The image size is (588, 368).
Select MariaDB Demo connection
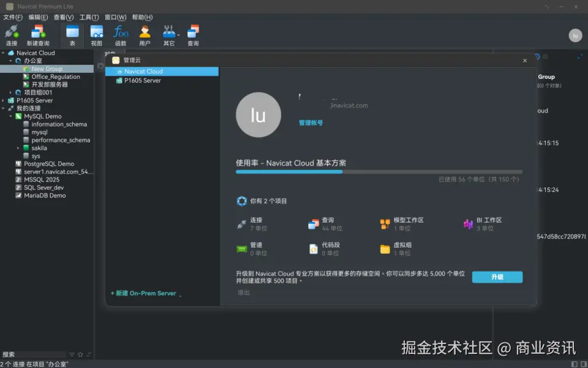tap(45, 196)
